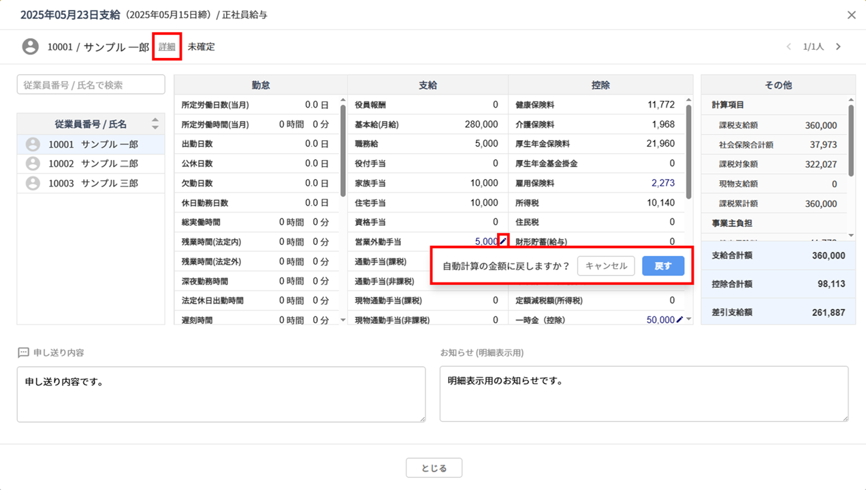Click the 雇用保険料 value 2,273

pyautogui.click(x=663, y=183)
